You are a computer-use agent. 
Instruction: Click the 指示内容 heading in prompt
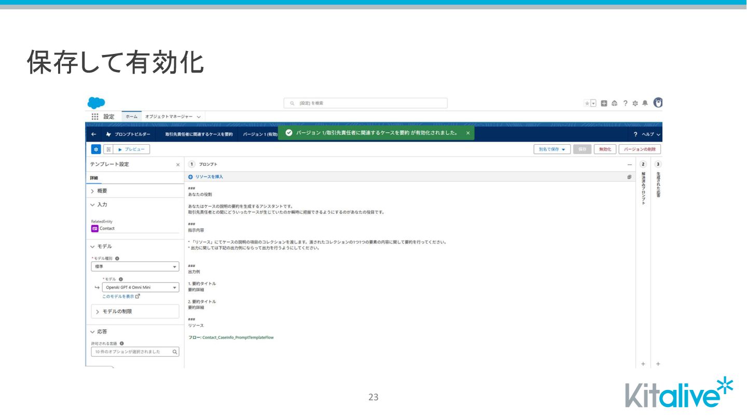(196, 230)
